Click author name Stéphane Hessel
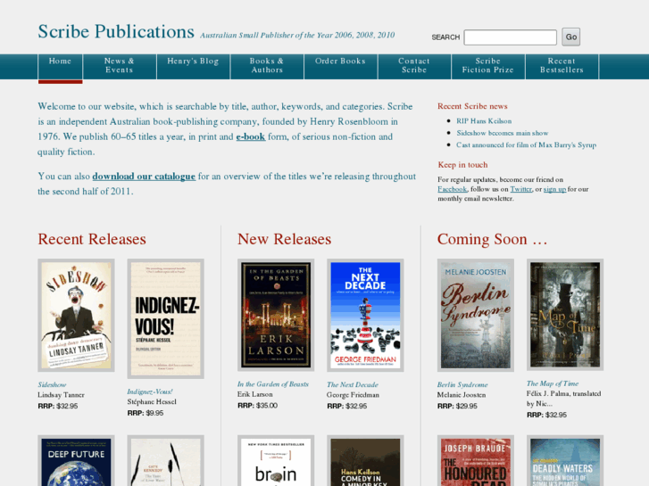 152,402
